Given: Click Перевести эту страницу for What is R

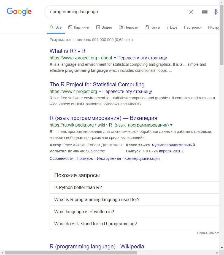Looking at the screenshot, I should pos(142,58).
